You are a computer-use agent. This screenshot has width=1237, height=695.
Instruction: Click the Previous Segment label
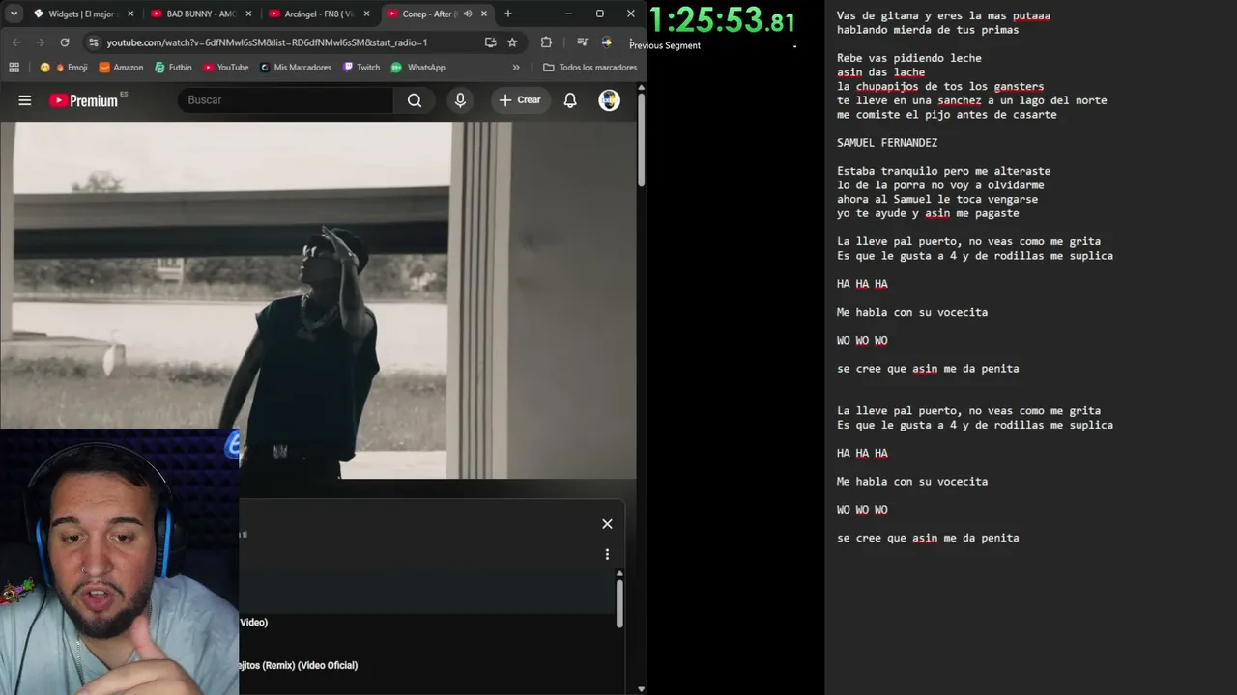665,45
